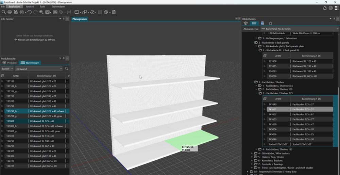Open the Ansicht menu
The width and height of the screenshot is (340, 175).
(30, 6)
